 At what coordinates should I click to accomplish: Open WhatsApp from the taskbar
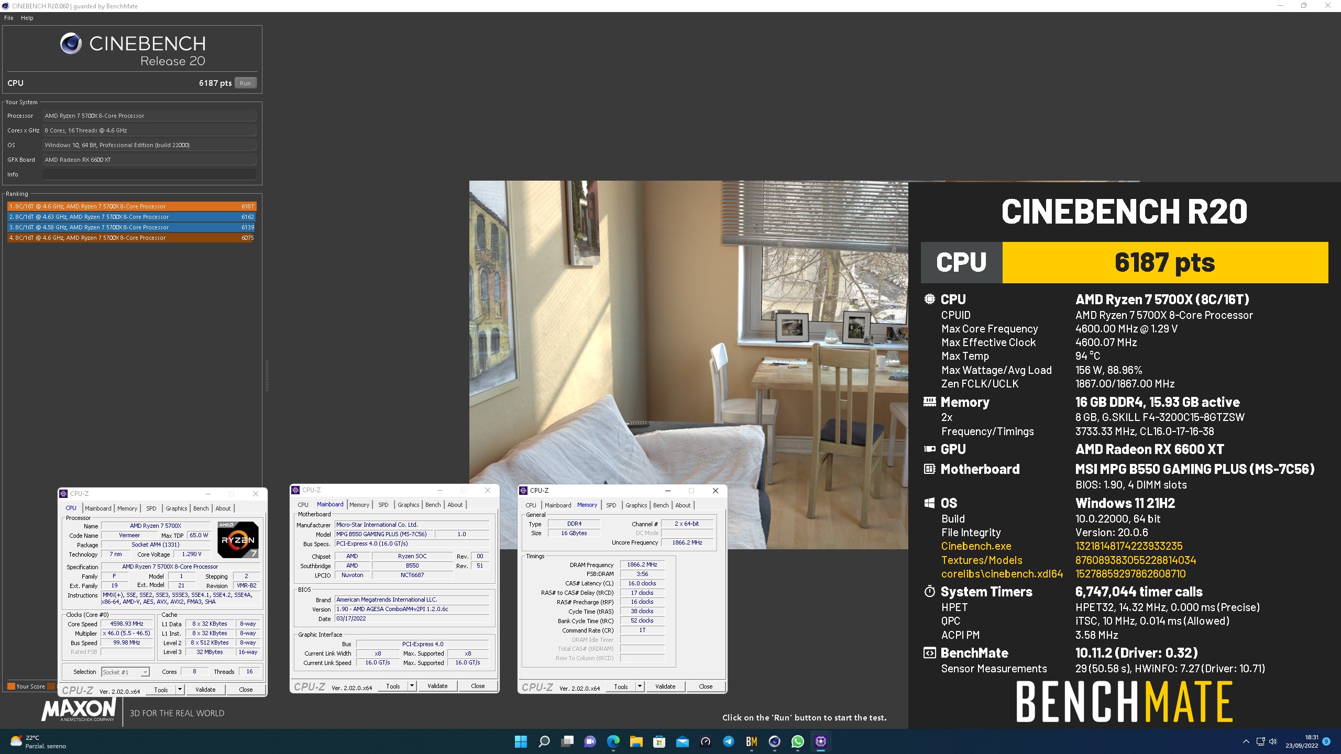[x=798, y=741]
